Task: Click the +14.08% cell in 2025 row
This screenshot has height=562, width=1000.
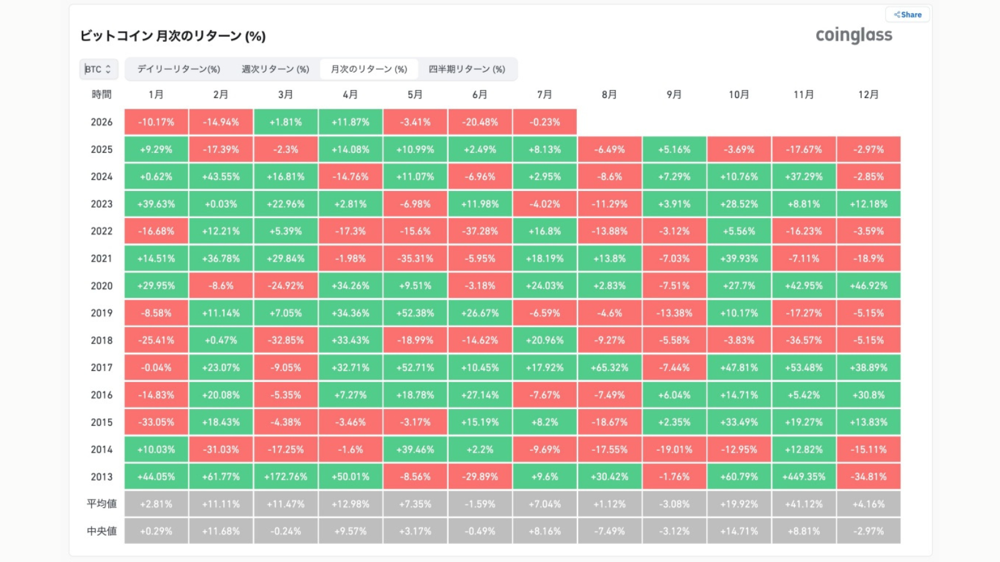Action: [351, 150]
